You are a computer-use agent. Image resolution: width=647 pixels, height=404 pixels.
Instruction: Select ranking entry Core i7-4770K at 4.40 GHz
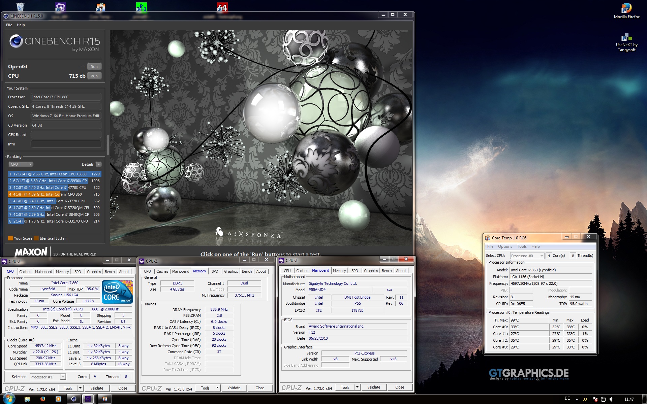tap(55, 188)
